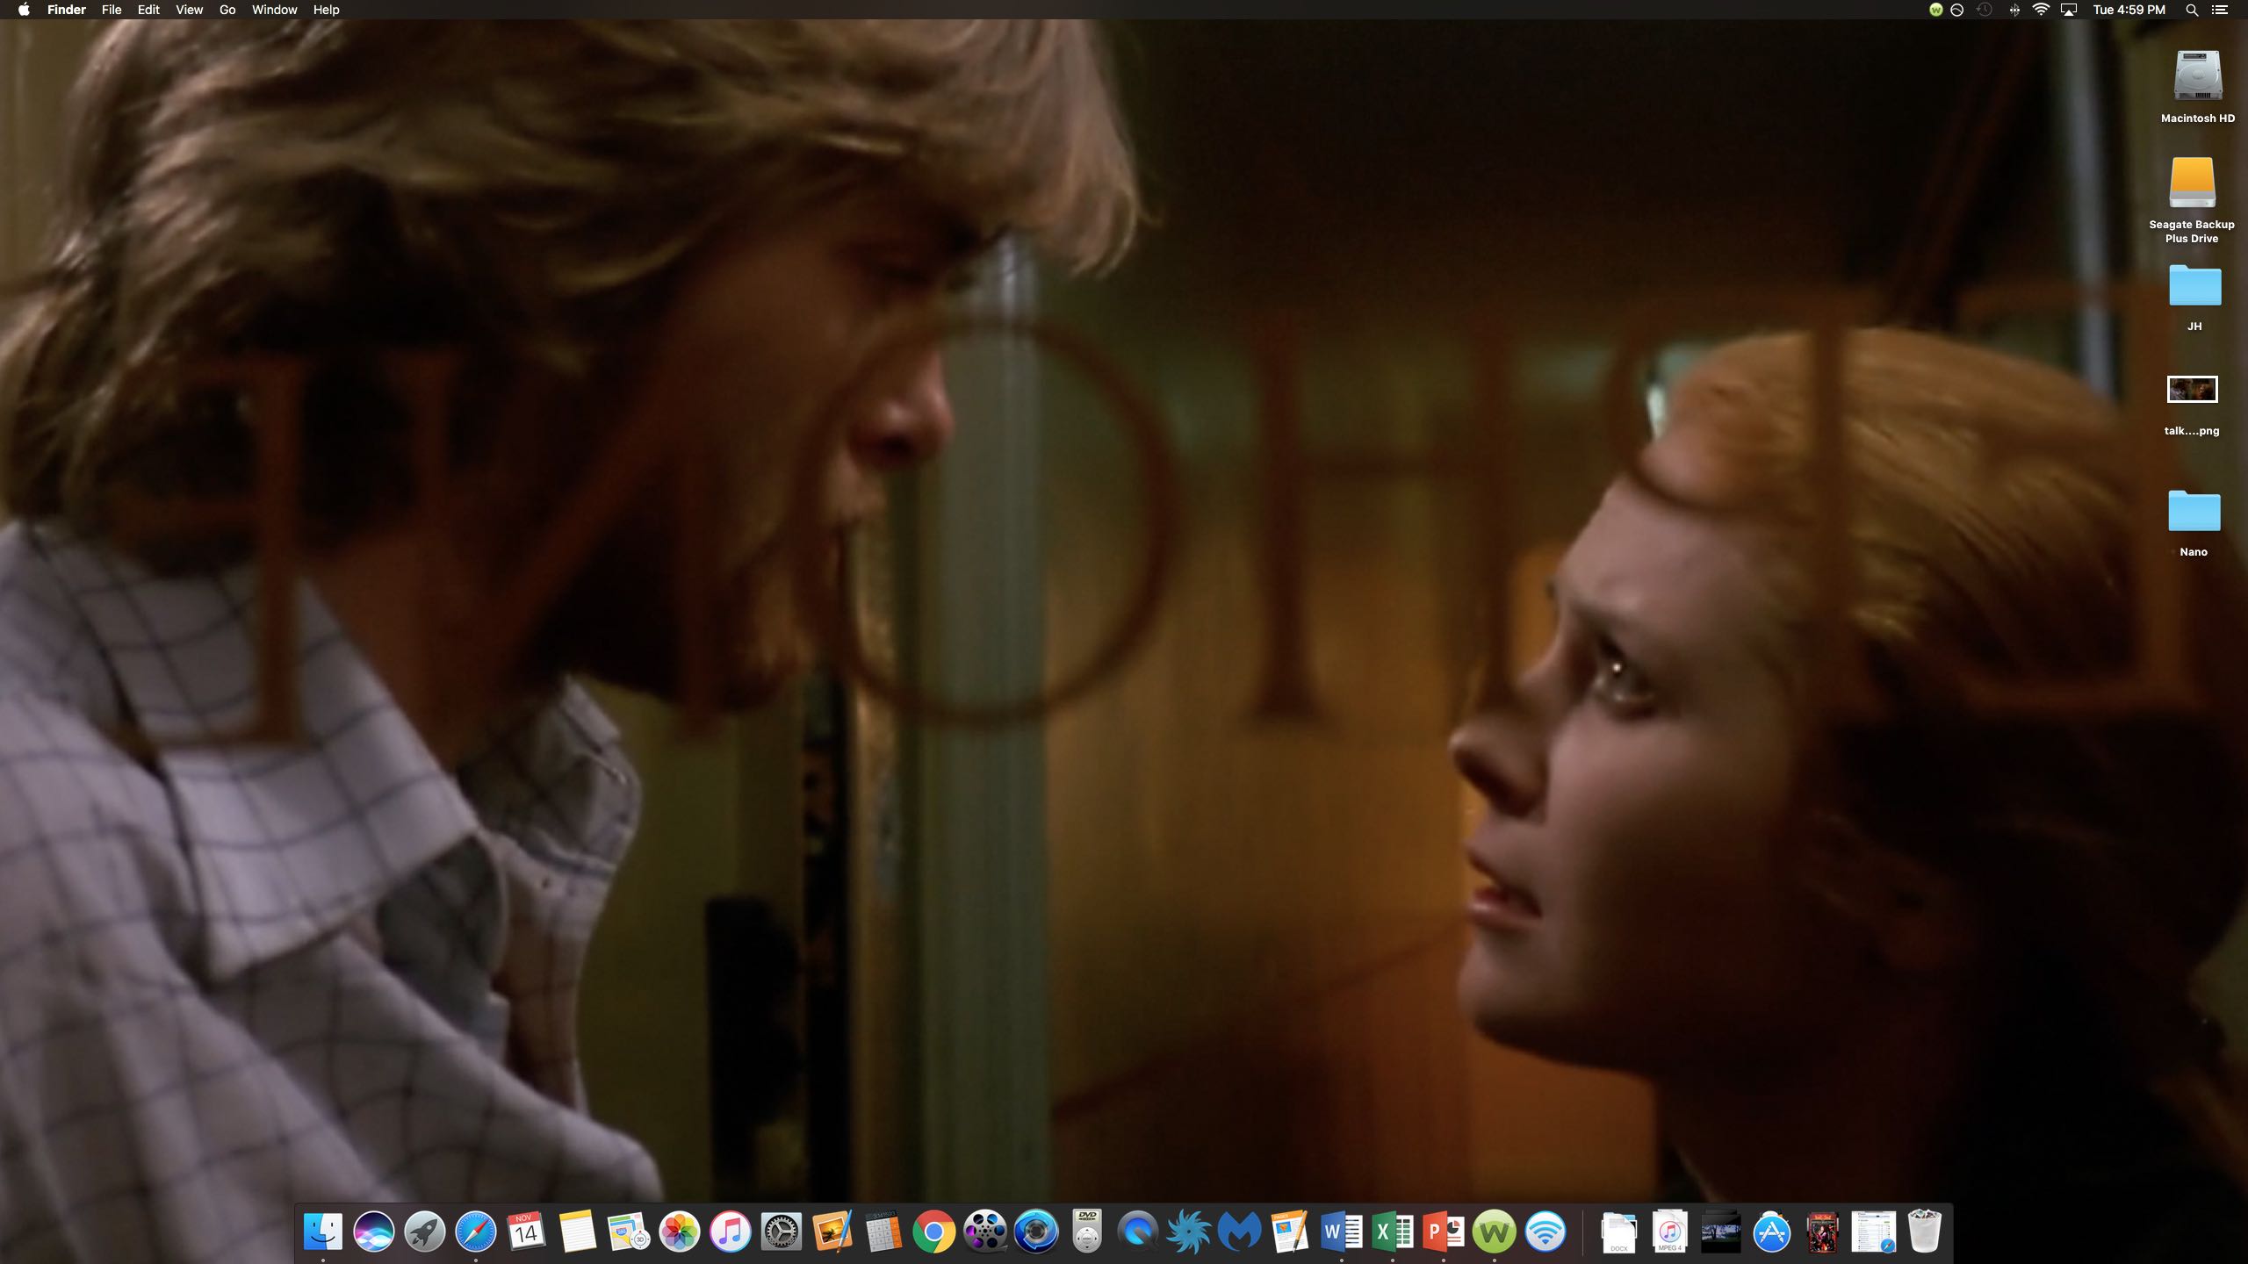Open the Go menu
The image size is (2248, 1264).
point(227,10)
